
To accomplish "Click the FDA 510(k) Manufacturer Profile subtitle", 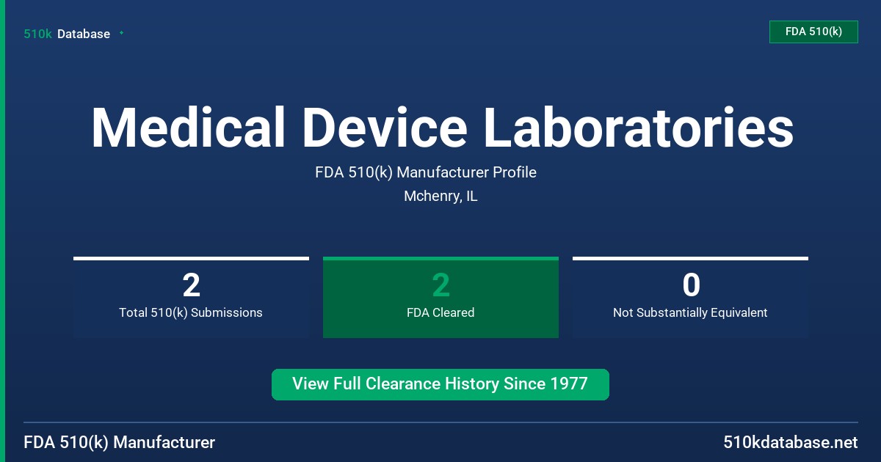I will [x=426, y=172].
